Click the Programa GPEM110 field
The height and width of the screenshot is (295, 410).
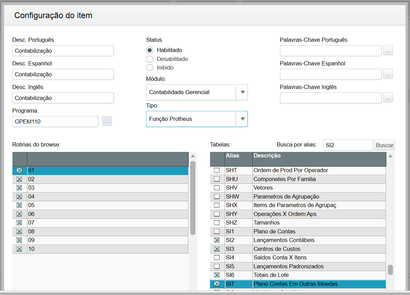coord(56,121)
